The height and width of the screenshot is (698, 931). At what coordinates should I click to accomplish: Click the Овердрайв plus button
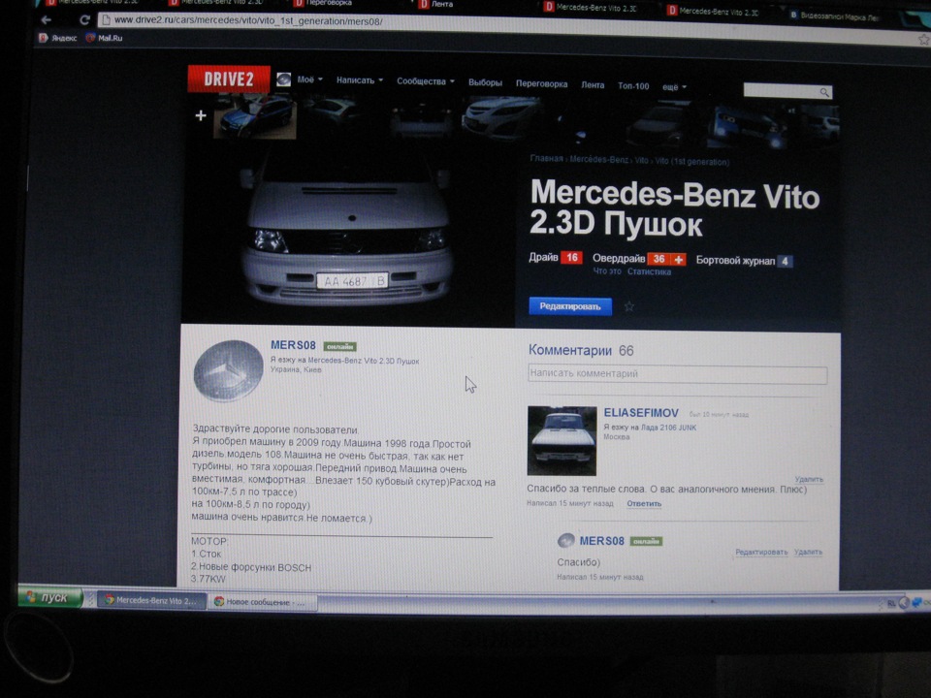[678, 260]
